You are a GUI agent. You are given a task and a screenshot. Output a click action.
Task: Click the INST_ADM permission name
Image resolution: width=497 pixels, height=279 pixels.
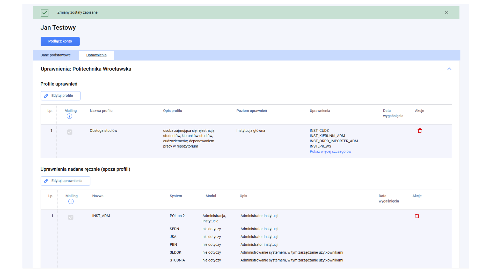click(101, 216)
